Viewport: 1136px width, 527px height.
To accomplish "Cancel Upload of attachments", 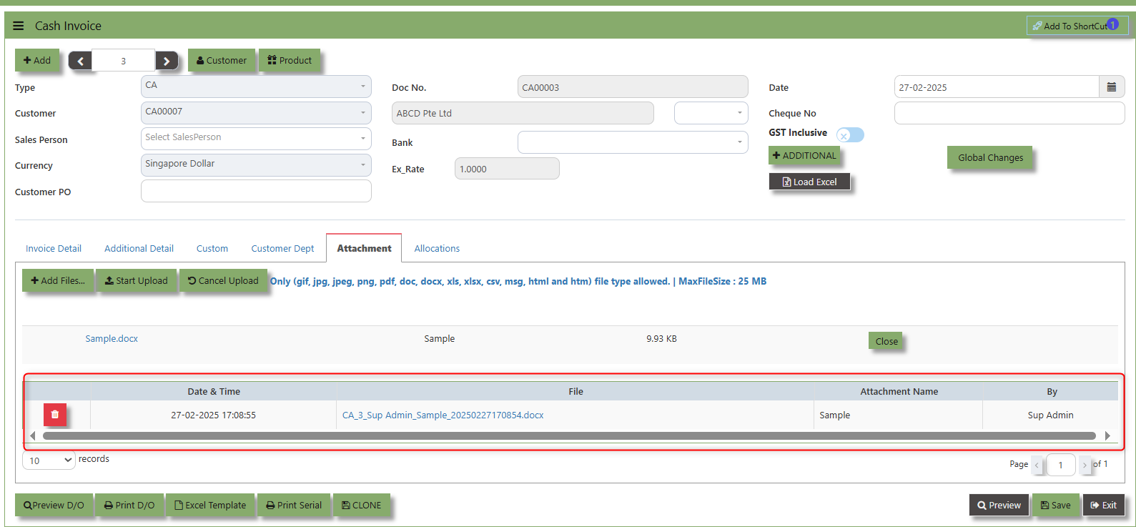I will [223, 280].
